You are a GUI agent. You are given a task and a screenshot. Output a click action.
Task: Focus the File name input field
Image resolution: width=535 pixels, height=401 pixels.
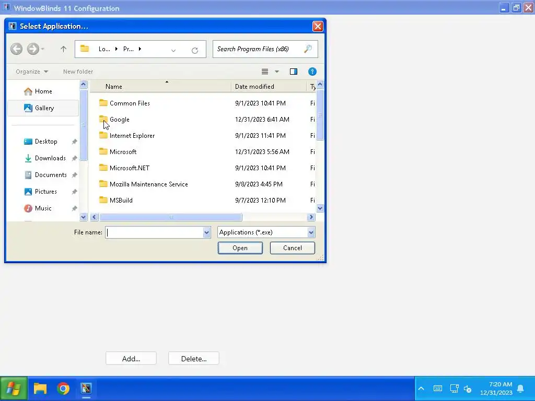tap(155, 232)
